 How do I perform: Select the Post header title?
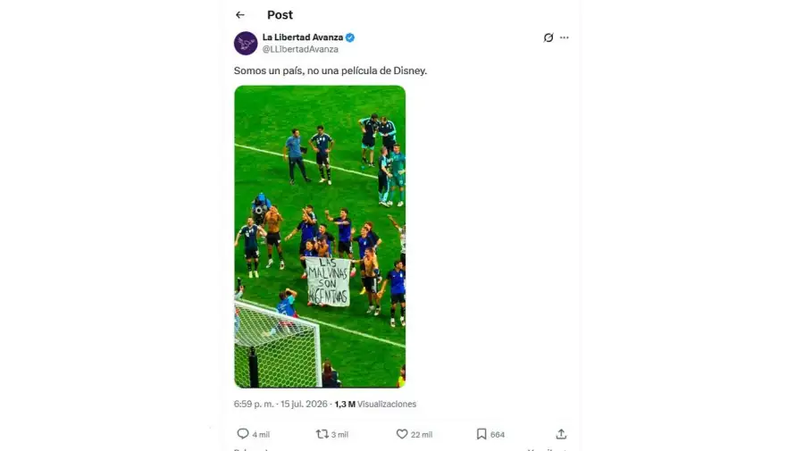pos(280,15)
